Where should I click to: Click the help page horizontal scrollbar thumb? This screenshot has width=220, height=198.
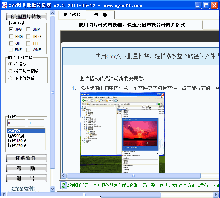[x=133, y=175]
